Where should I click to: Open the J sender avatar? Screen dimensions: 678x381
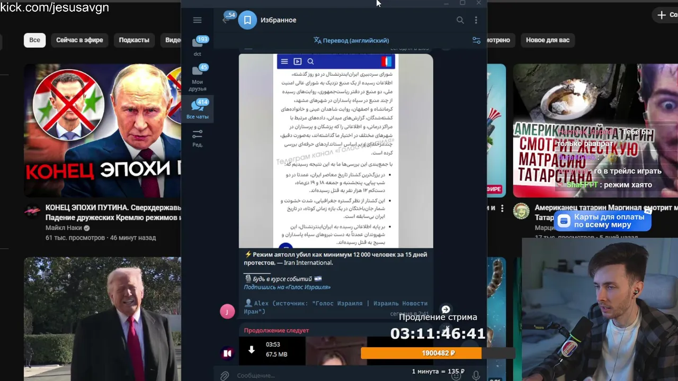tap(227, 311)
